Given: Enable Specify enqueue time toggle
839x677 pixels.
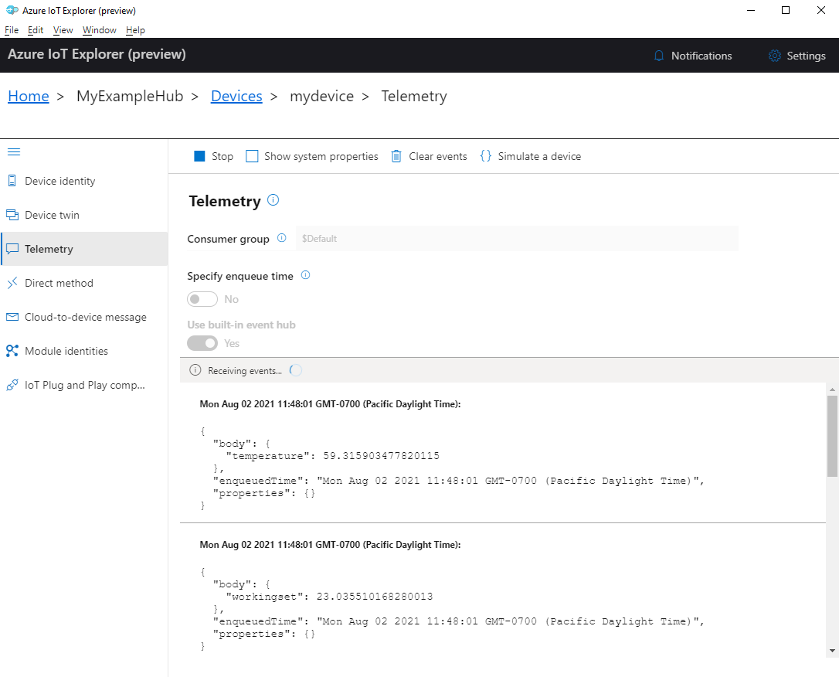Looking at the screenshot, I should click(202, 298).
